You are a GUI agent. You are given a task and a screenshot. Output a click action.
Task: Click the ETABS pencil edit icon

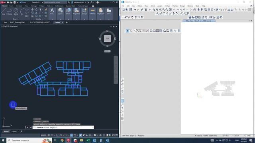click(x=142, y=10)
